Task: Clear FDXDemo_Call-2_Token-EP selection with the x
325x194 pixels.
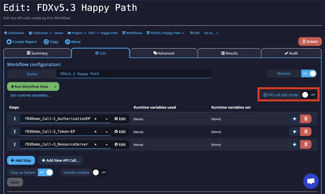Action: click(x=95, y=132)
